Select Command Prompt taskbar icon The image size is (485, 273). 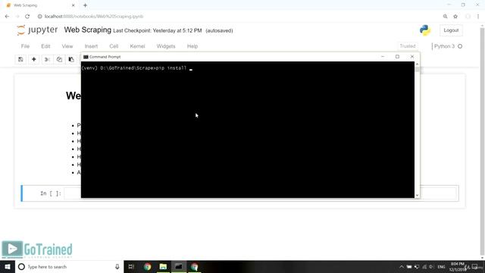tap(179, 266)
